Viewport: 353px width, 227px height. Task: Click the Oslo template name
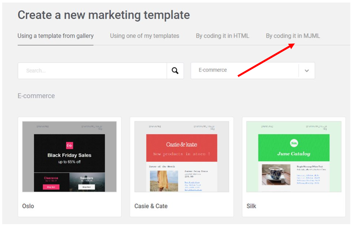[x=28, y=206]
